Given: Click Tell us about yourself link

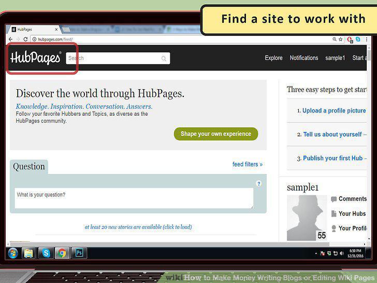Looking at the screenshot, I should tap(332, 134).
